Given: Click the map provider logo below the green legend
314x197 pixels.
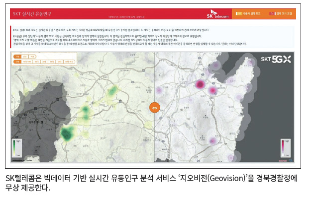Looking at the screenshot, I should pyautogui.click(x=29, y=160).
